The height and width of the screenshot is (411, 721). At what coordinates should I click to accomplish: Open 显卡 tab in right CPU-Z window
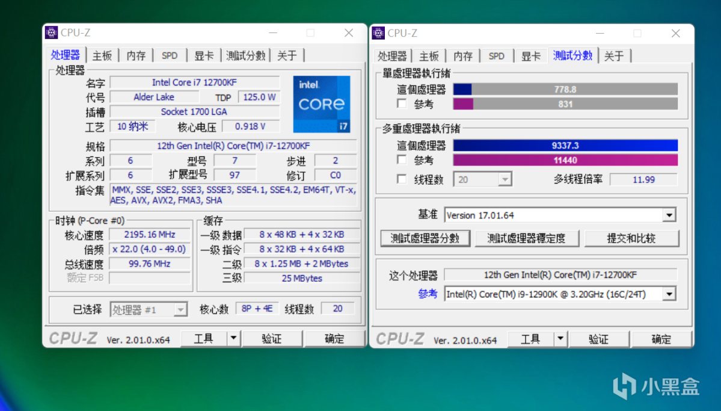530,56
